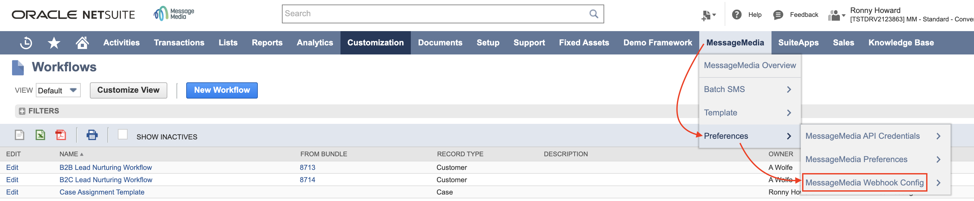Open the Recent Records history icon
This screenshot has height=201, width=974.
point(26,43)
